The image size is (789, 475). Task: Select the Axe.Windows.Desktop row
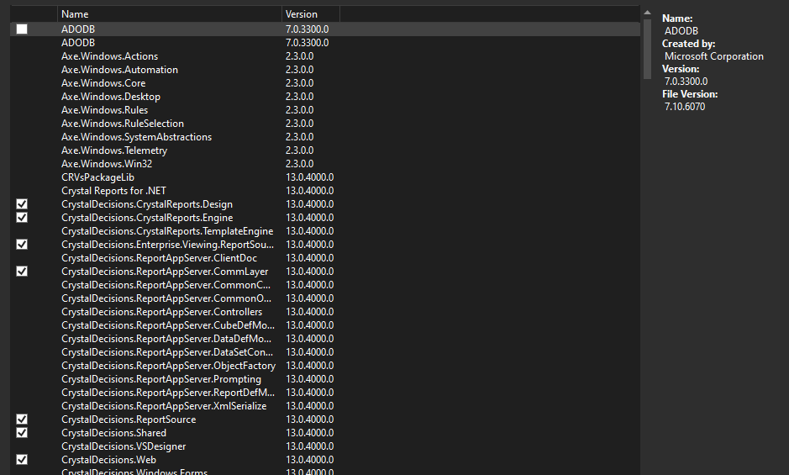tap(325, 97)
